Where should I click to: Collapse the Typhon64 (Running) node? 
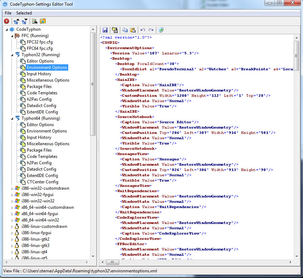pos(12,119)
